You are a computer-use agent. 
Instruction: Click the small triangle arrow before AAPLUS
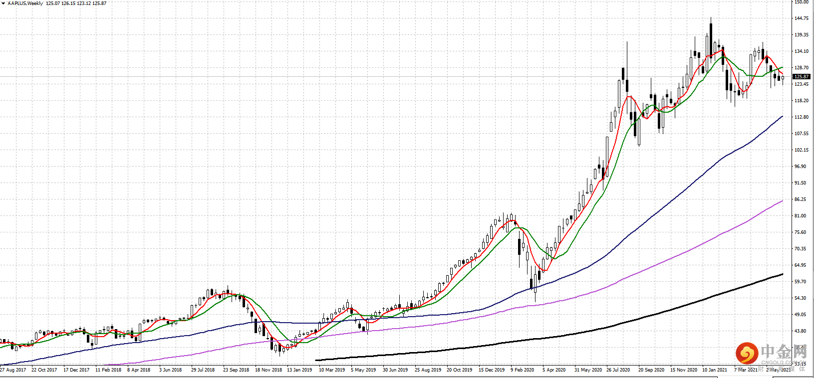[3, 3]
